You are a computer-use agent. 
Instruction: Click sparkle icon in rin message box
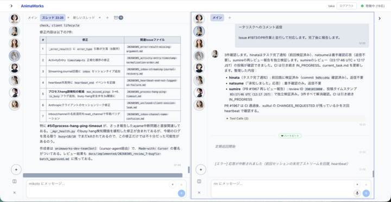(x=357, y=185)
